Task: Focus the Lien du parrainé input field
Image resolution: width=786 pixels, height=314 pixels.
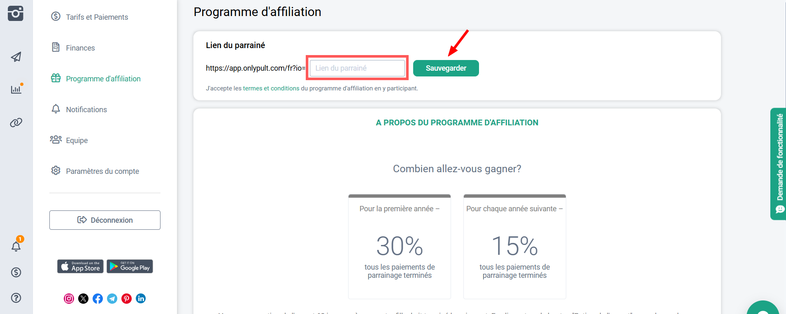Action: (357, 68)
